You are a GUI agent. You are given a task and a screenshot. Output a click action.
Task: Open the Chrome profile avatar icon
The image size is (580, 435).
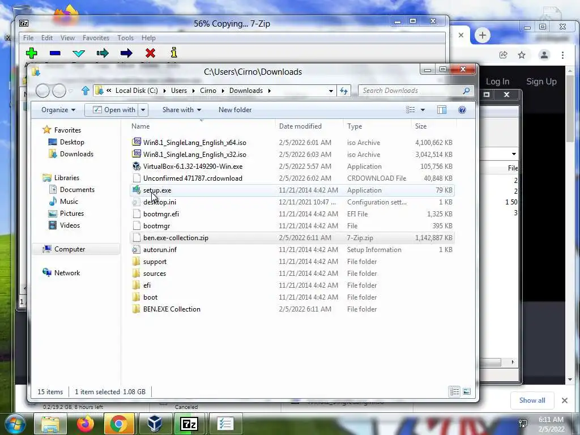tap(544, 55)
